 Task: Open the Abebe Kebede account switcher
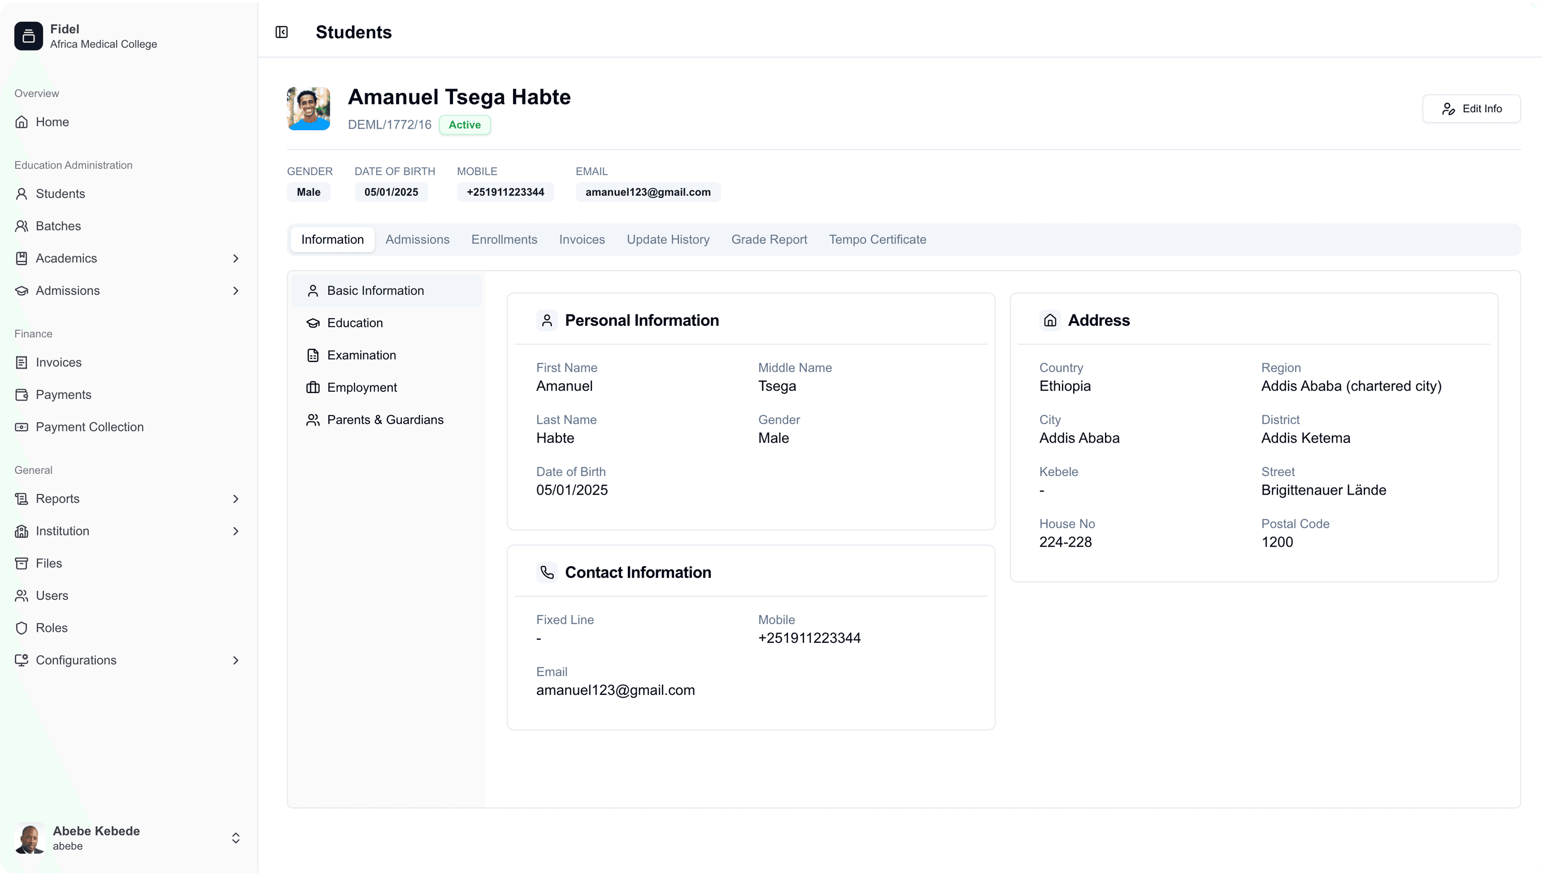point(236,838)
